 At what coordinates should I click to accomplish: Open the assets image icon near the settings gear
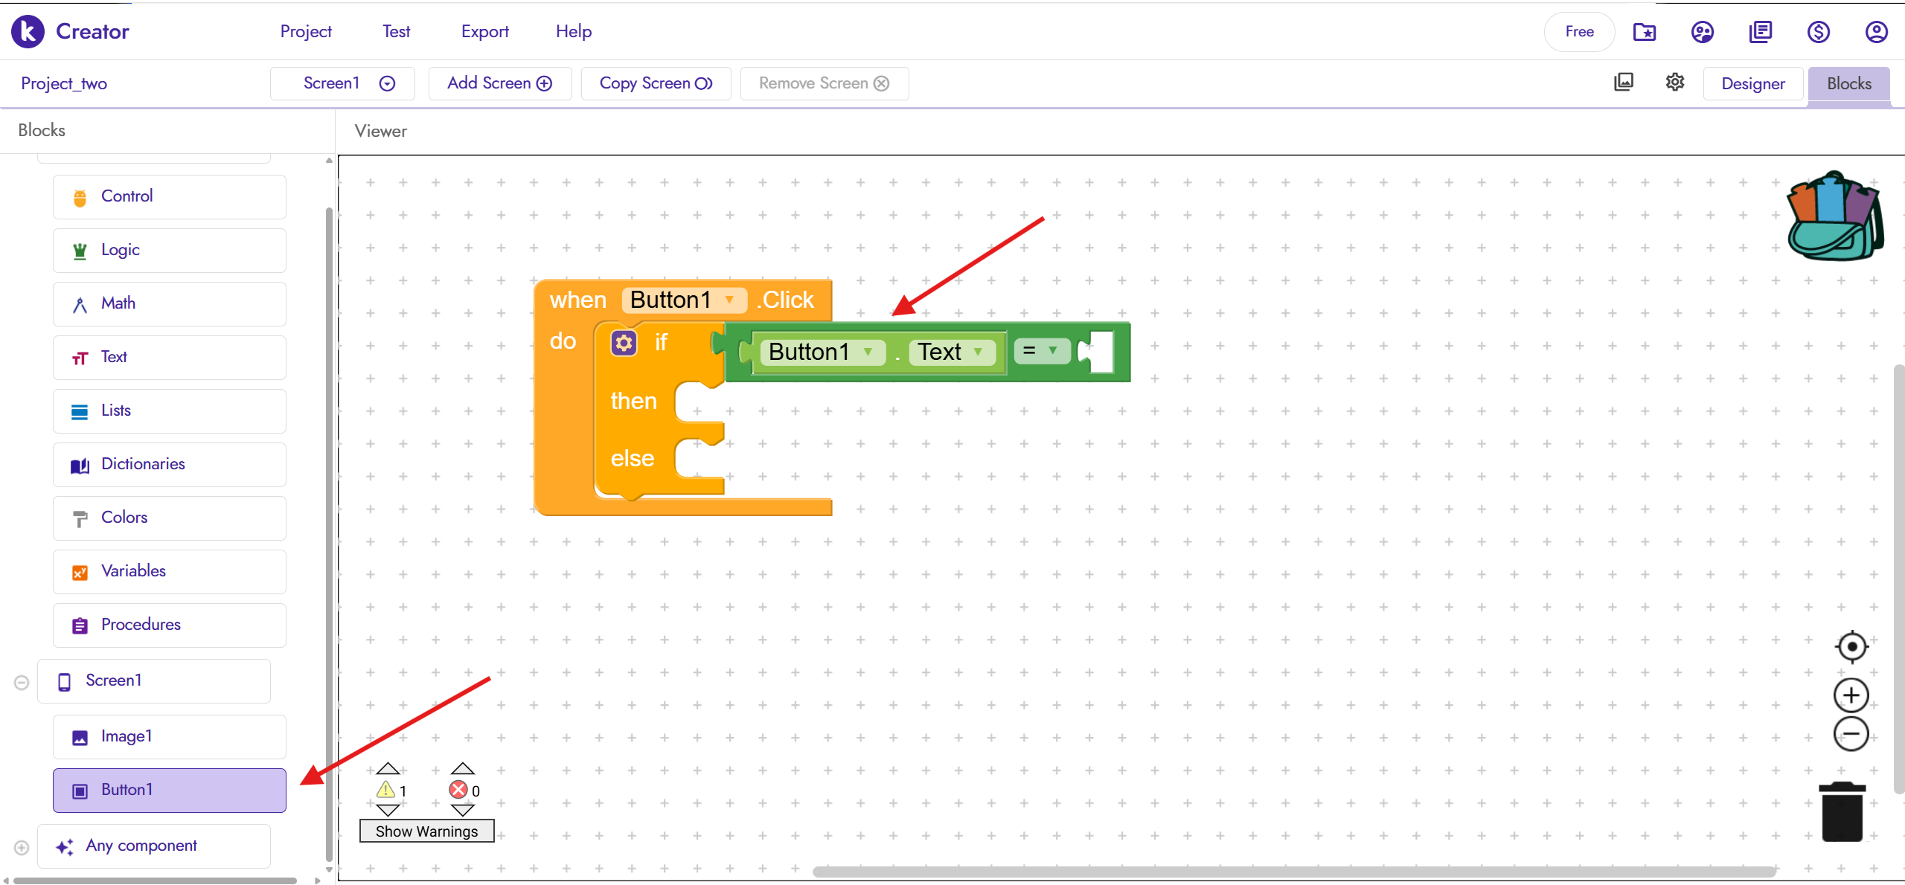click(1624, 83)
